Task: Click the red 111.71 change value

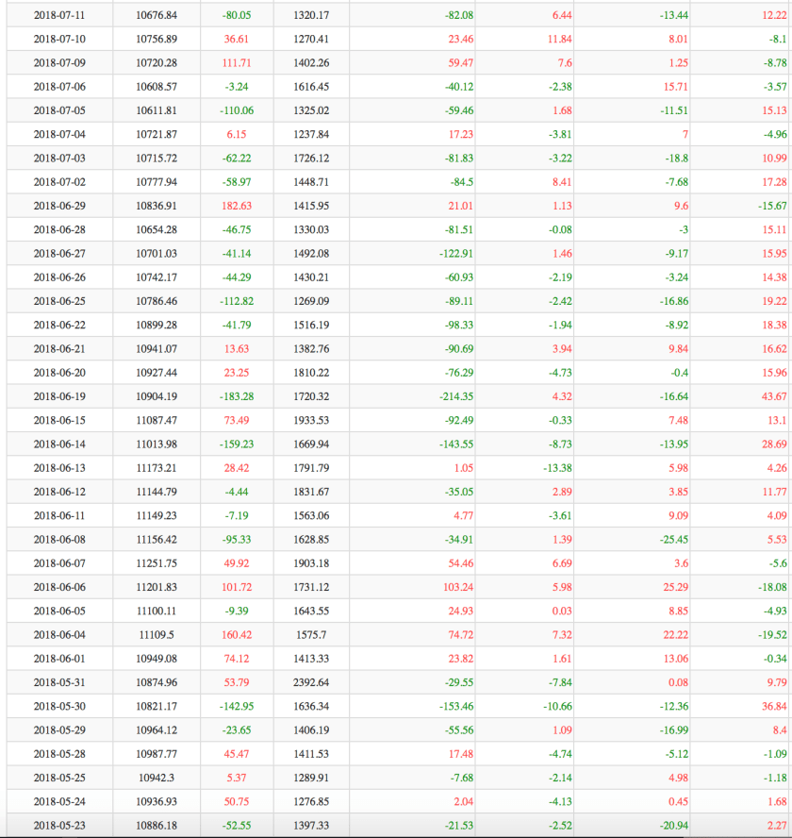Action: (237, 63)
